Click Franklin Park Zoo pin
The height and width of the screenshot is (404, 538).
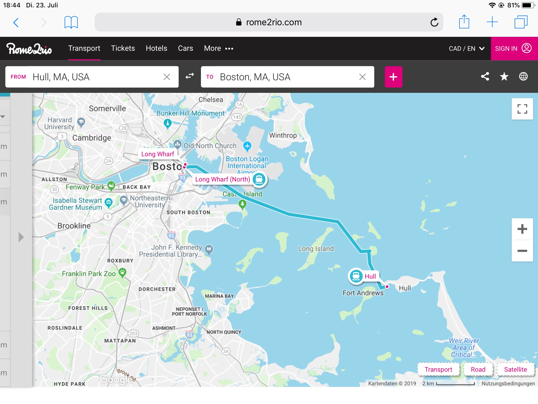[x=122, y=272]
